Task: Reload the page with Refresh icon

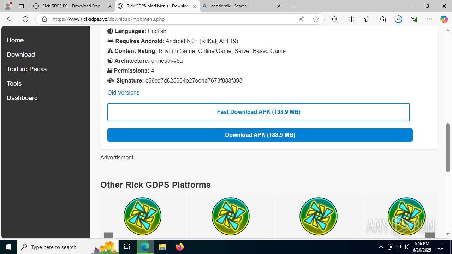Action: [25, 19]
